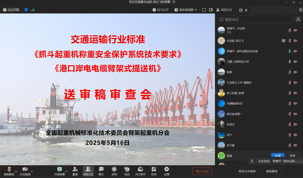Toggle microphone icon for 哈工机械 赵博
Image resolution: width=303 pixels, height=178 pixels.
290,93
